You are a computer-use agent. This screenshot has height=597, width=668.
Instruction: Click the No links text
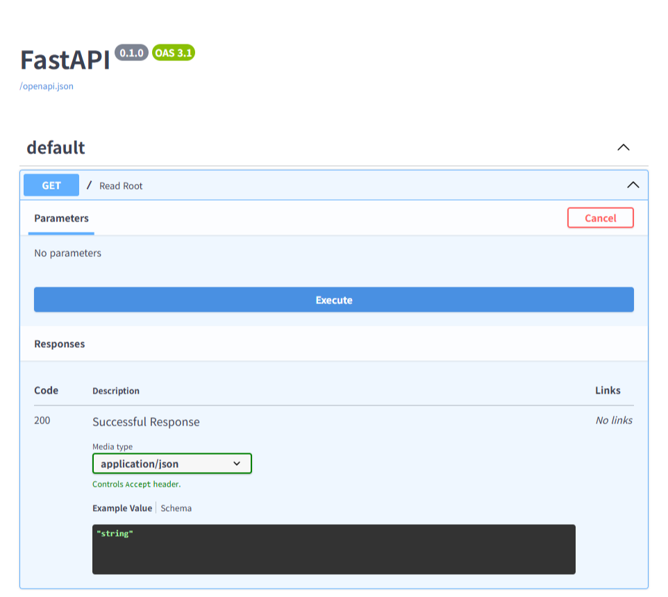coord(614,420)
